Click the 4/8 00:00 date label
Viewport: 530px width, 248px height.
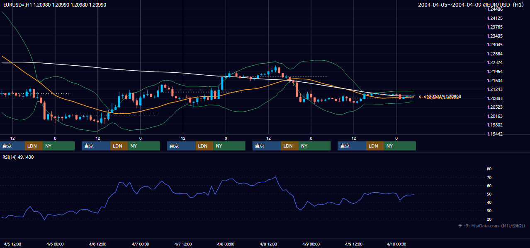pos(226,244)
